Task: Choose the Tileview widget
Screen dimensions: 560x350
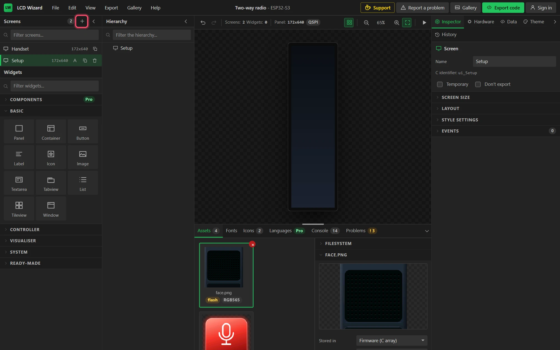Action: [19, 209]
